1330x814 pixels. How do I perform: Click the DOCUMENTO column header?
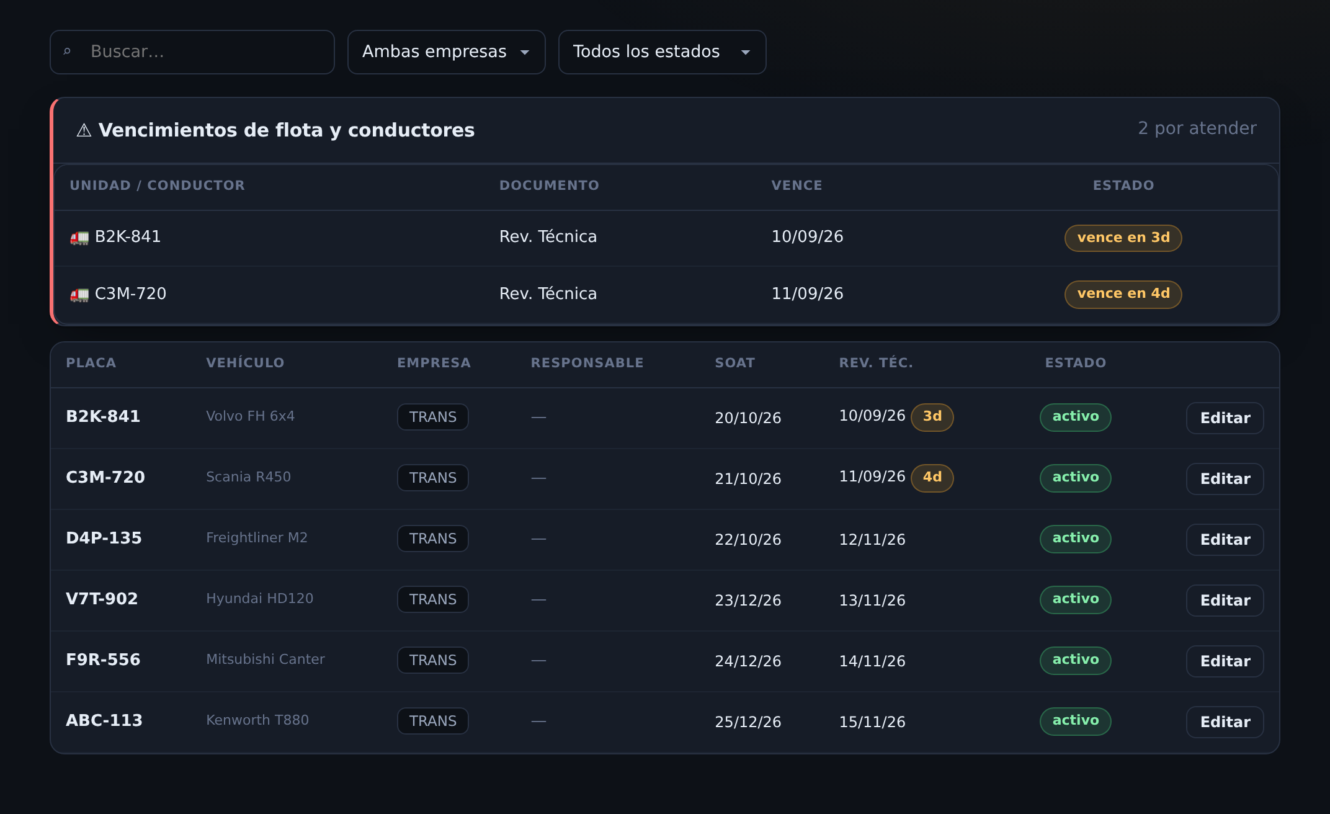pos(549,186)
